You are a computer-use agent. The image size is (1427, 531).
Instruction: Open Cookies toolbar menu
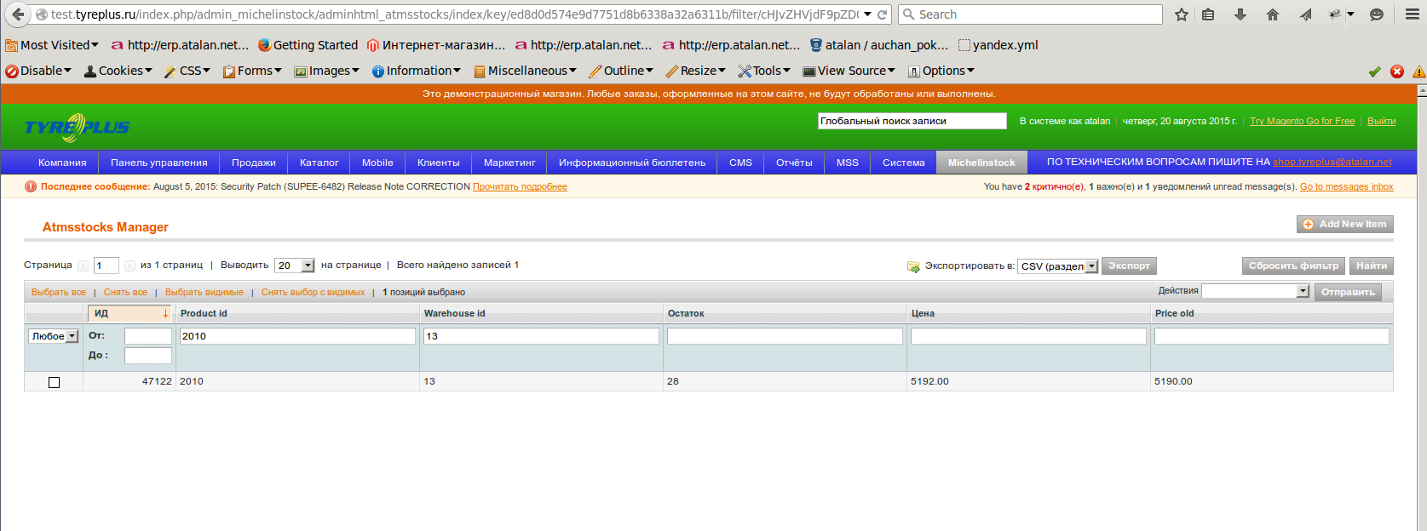tap(118, 71)
